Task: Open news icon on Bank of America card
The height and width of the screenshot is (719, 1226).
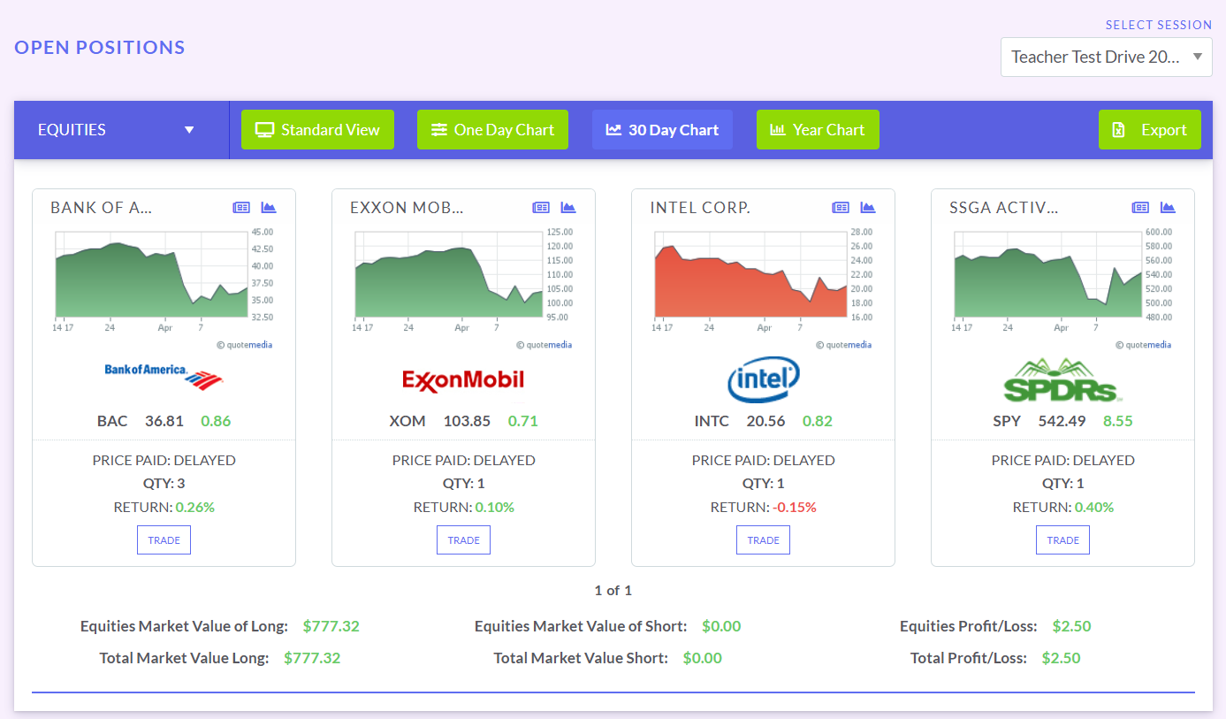Action: [x=241, y=208]
